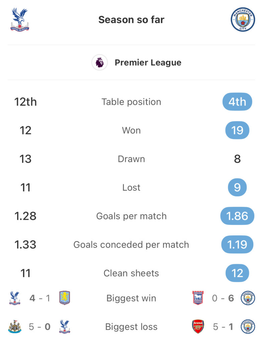Open the Premier League competition label

(148, 63)
